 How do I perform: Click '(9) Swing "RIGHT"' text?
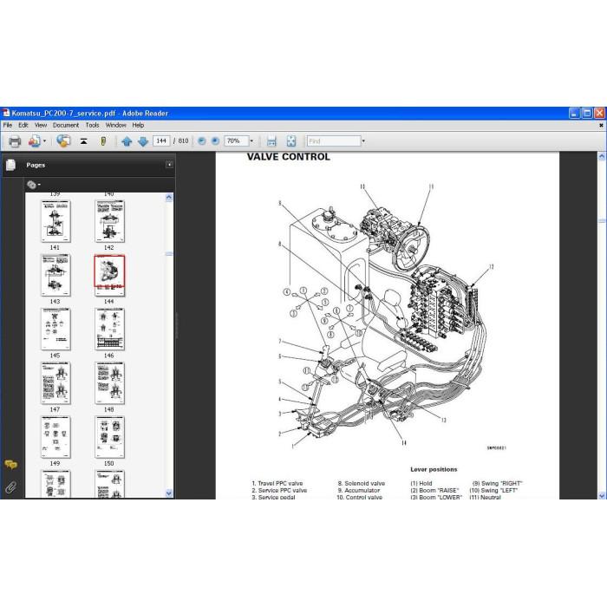(x=498, y=483)
